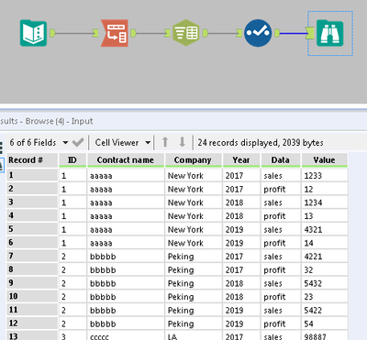Click the 24 records displayed status text
The width and height of the screenshot is (367, 340).
tap(261, 143)
